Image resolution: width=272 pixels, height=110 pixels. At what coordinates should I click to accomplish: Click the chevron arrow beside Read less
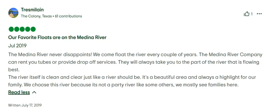(x=34, y=92)
